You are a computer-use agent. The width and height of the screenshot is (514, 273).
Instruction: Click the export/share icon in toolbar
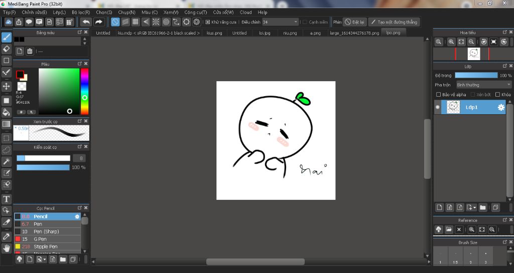point(19,22)
